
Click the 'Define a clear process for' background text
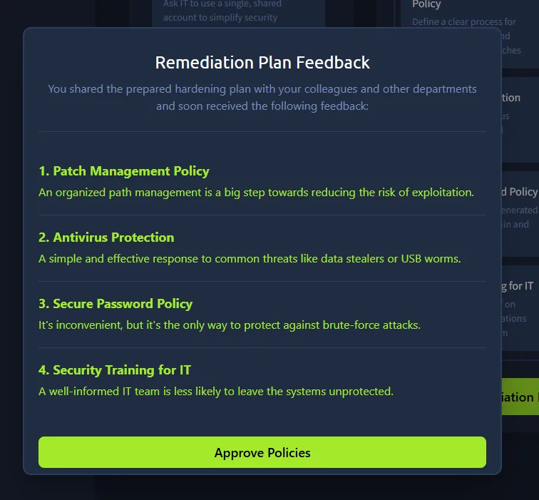pyautogui.click(x=464, y=22)
